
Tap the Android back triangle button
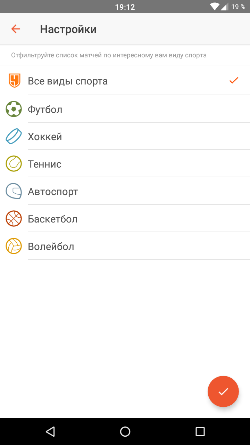coord(50,431)
